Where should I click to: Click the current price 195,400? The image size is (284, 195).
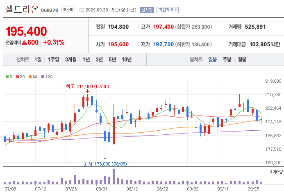26,31
